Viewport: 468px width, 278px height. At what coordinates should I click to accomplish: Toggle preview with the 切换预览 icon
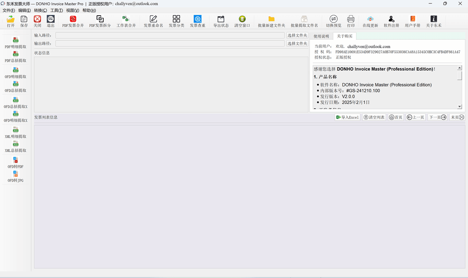pos(334,21)
